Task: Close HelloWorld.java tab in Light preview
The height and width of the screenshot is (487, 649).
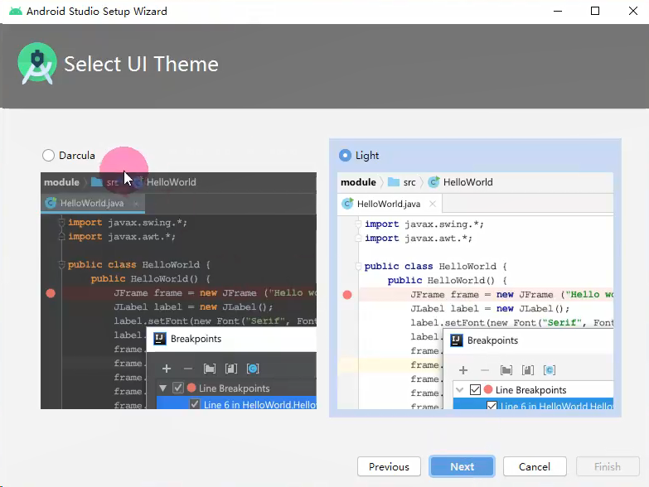Action: (x=433, y=204)
